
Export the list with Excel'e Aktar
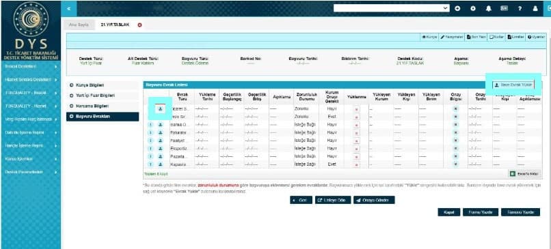(x=524, y=173)
